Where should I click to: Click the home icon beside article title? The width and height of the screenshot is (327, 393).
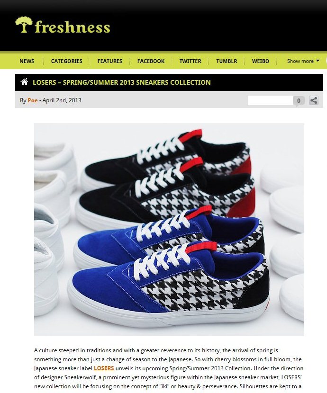pyautogui.click(x=24, y=82)
